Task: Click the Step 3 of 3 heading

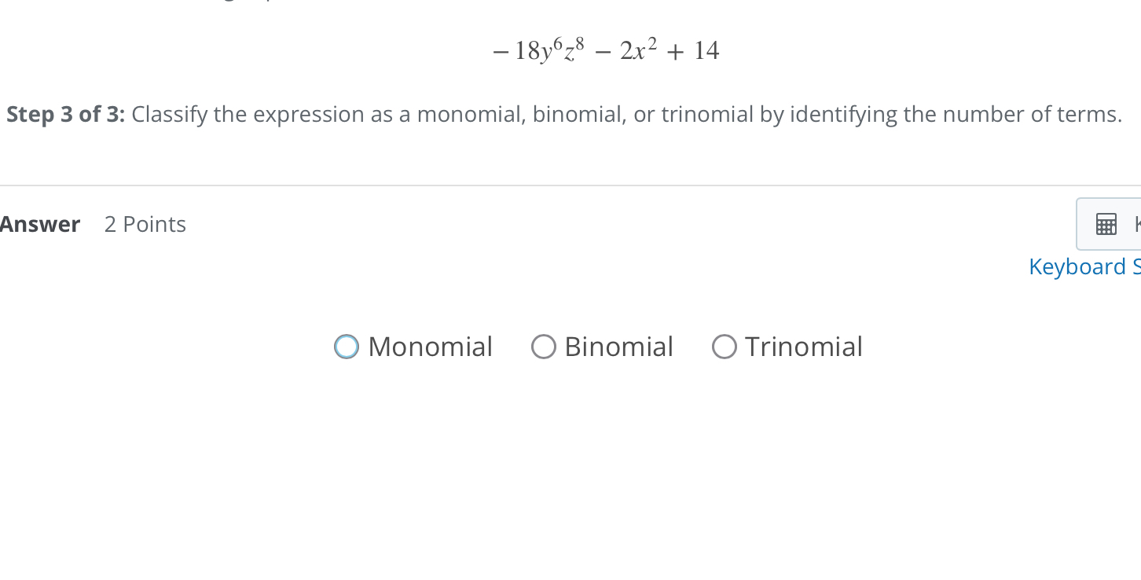Action: (x=64, y=114)
